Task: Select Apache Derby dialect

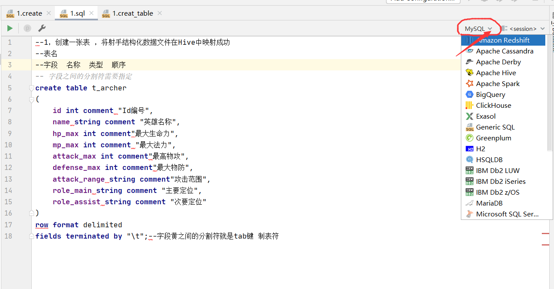Action: click(x=503, y=62)
